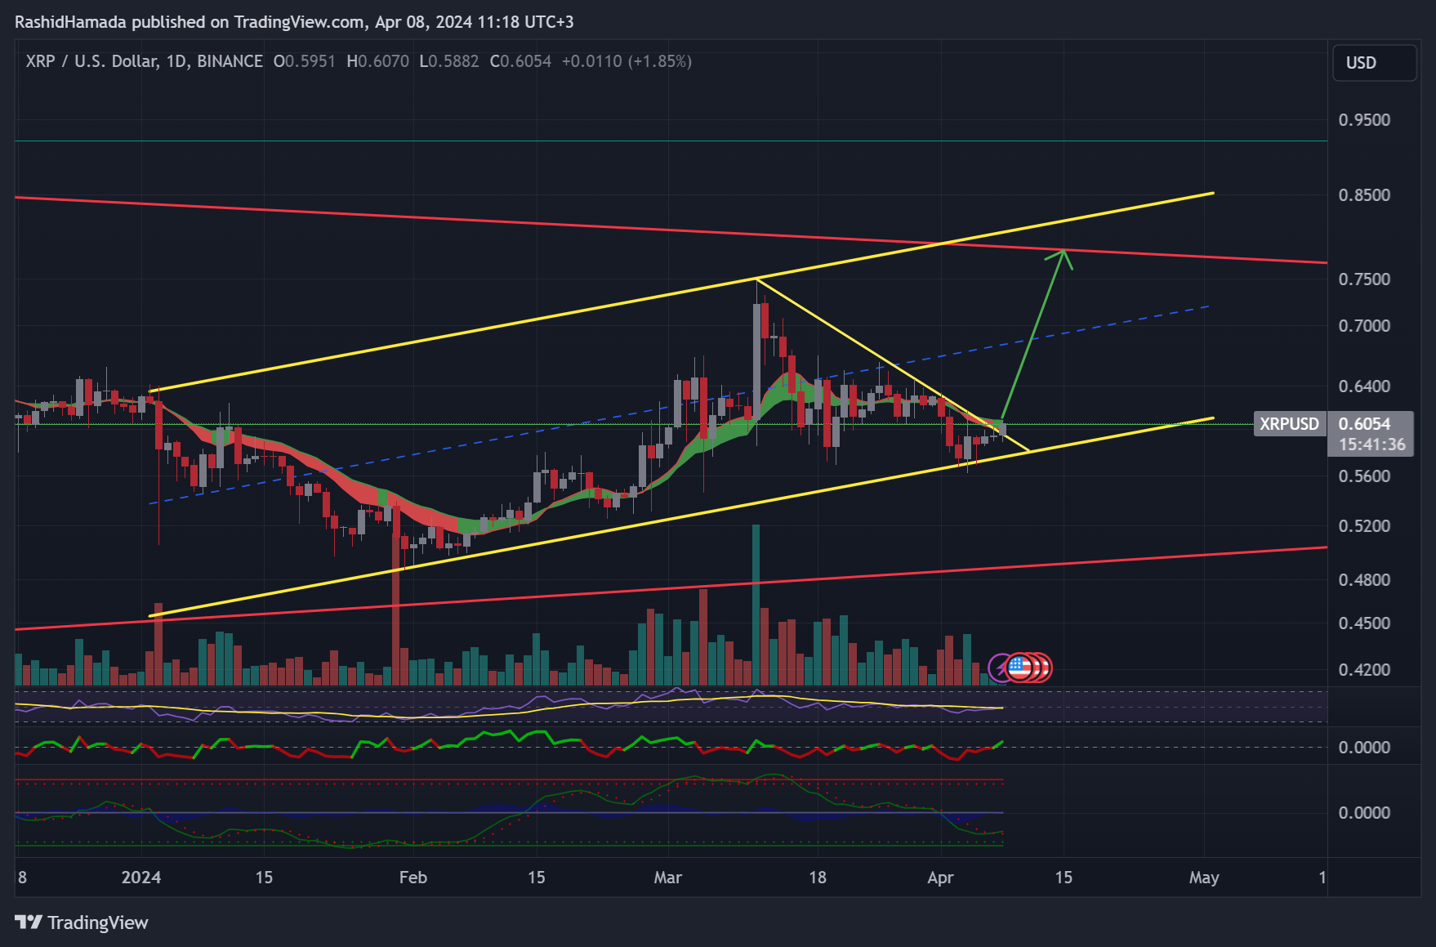Click the 0.4800 price axis label
Screen dimensions: 1436x947
pos(1364,580)
